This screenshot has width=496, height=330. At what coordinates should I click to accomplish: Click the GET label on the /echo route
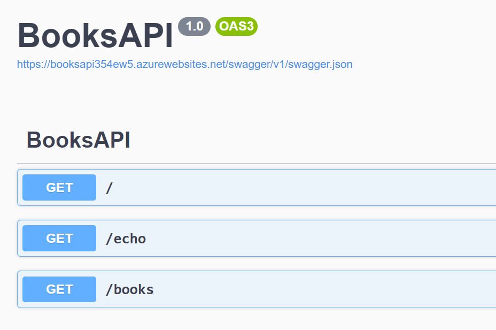[59, 238]
